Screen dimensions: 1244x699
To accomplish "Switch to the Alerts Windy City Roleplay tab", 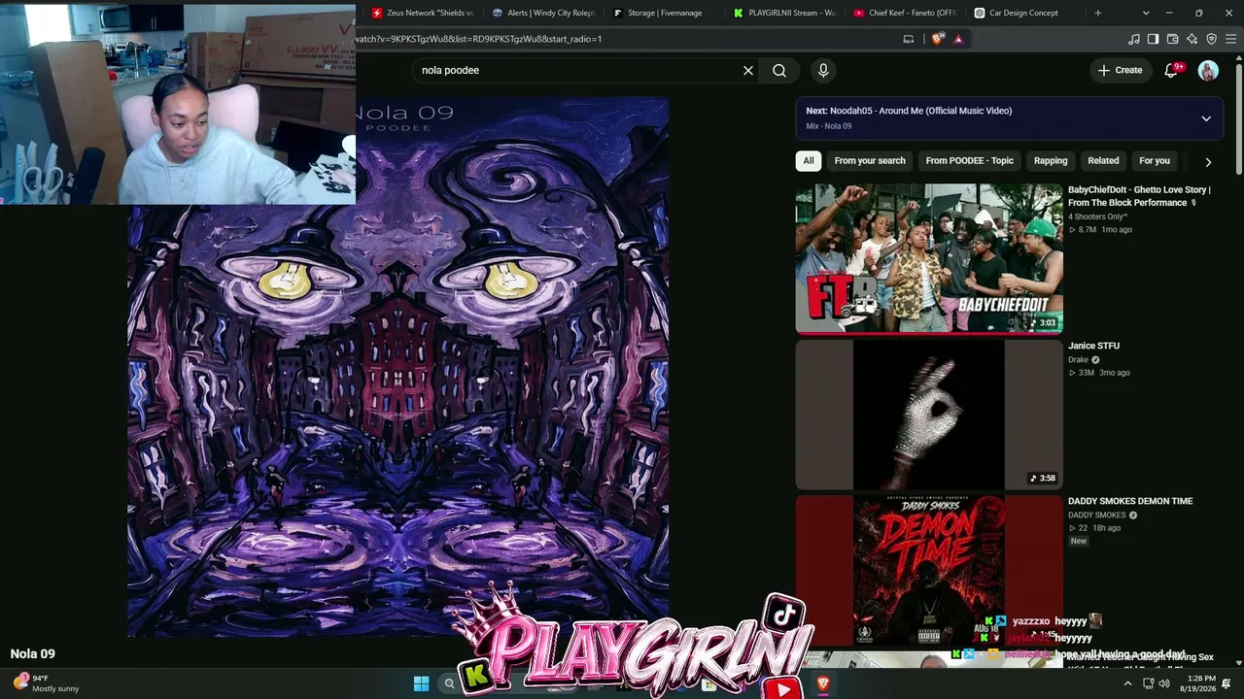I will (x=543, y=13).
